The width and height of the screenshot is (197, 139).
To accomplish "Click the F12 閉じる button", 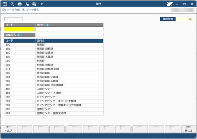I will pos(189,129).
